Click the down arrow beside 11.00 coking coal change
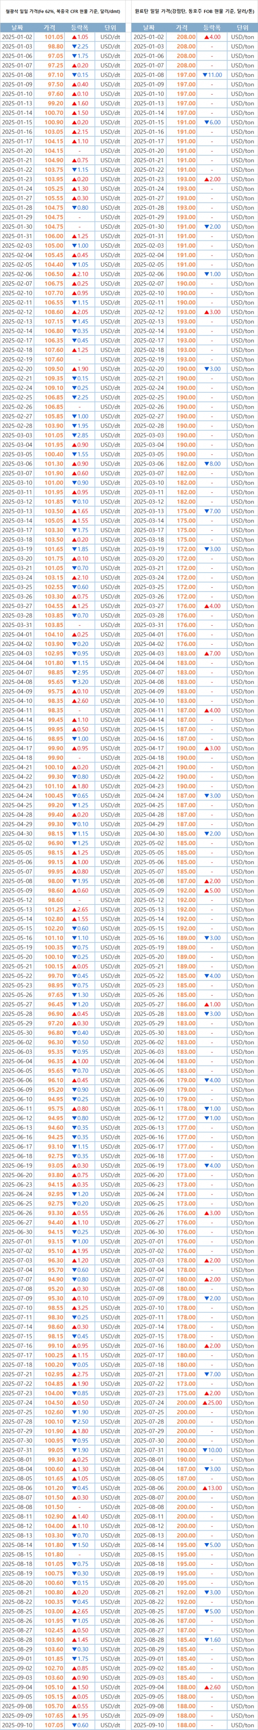 point(205,75)
